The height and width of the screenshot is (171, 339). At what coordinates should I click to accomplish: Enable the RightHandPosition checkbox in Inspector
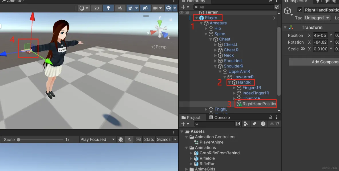(x=299, y=10)
